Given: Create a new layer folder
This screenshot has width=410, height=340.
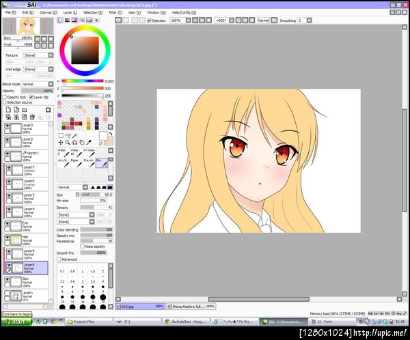Looking at the screenshot, I should click(25, 110).
